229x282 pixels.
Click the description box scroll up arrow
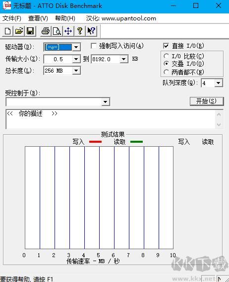click(x=219, y=114)
